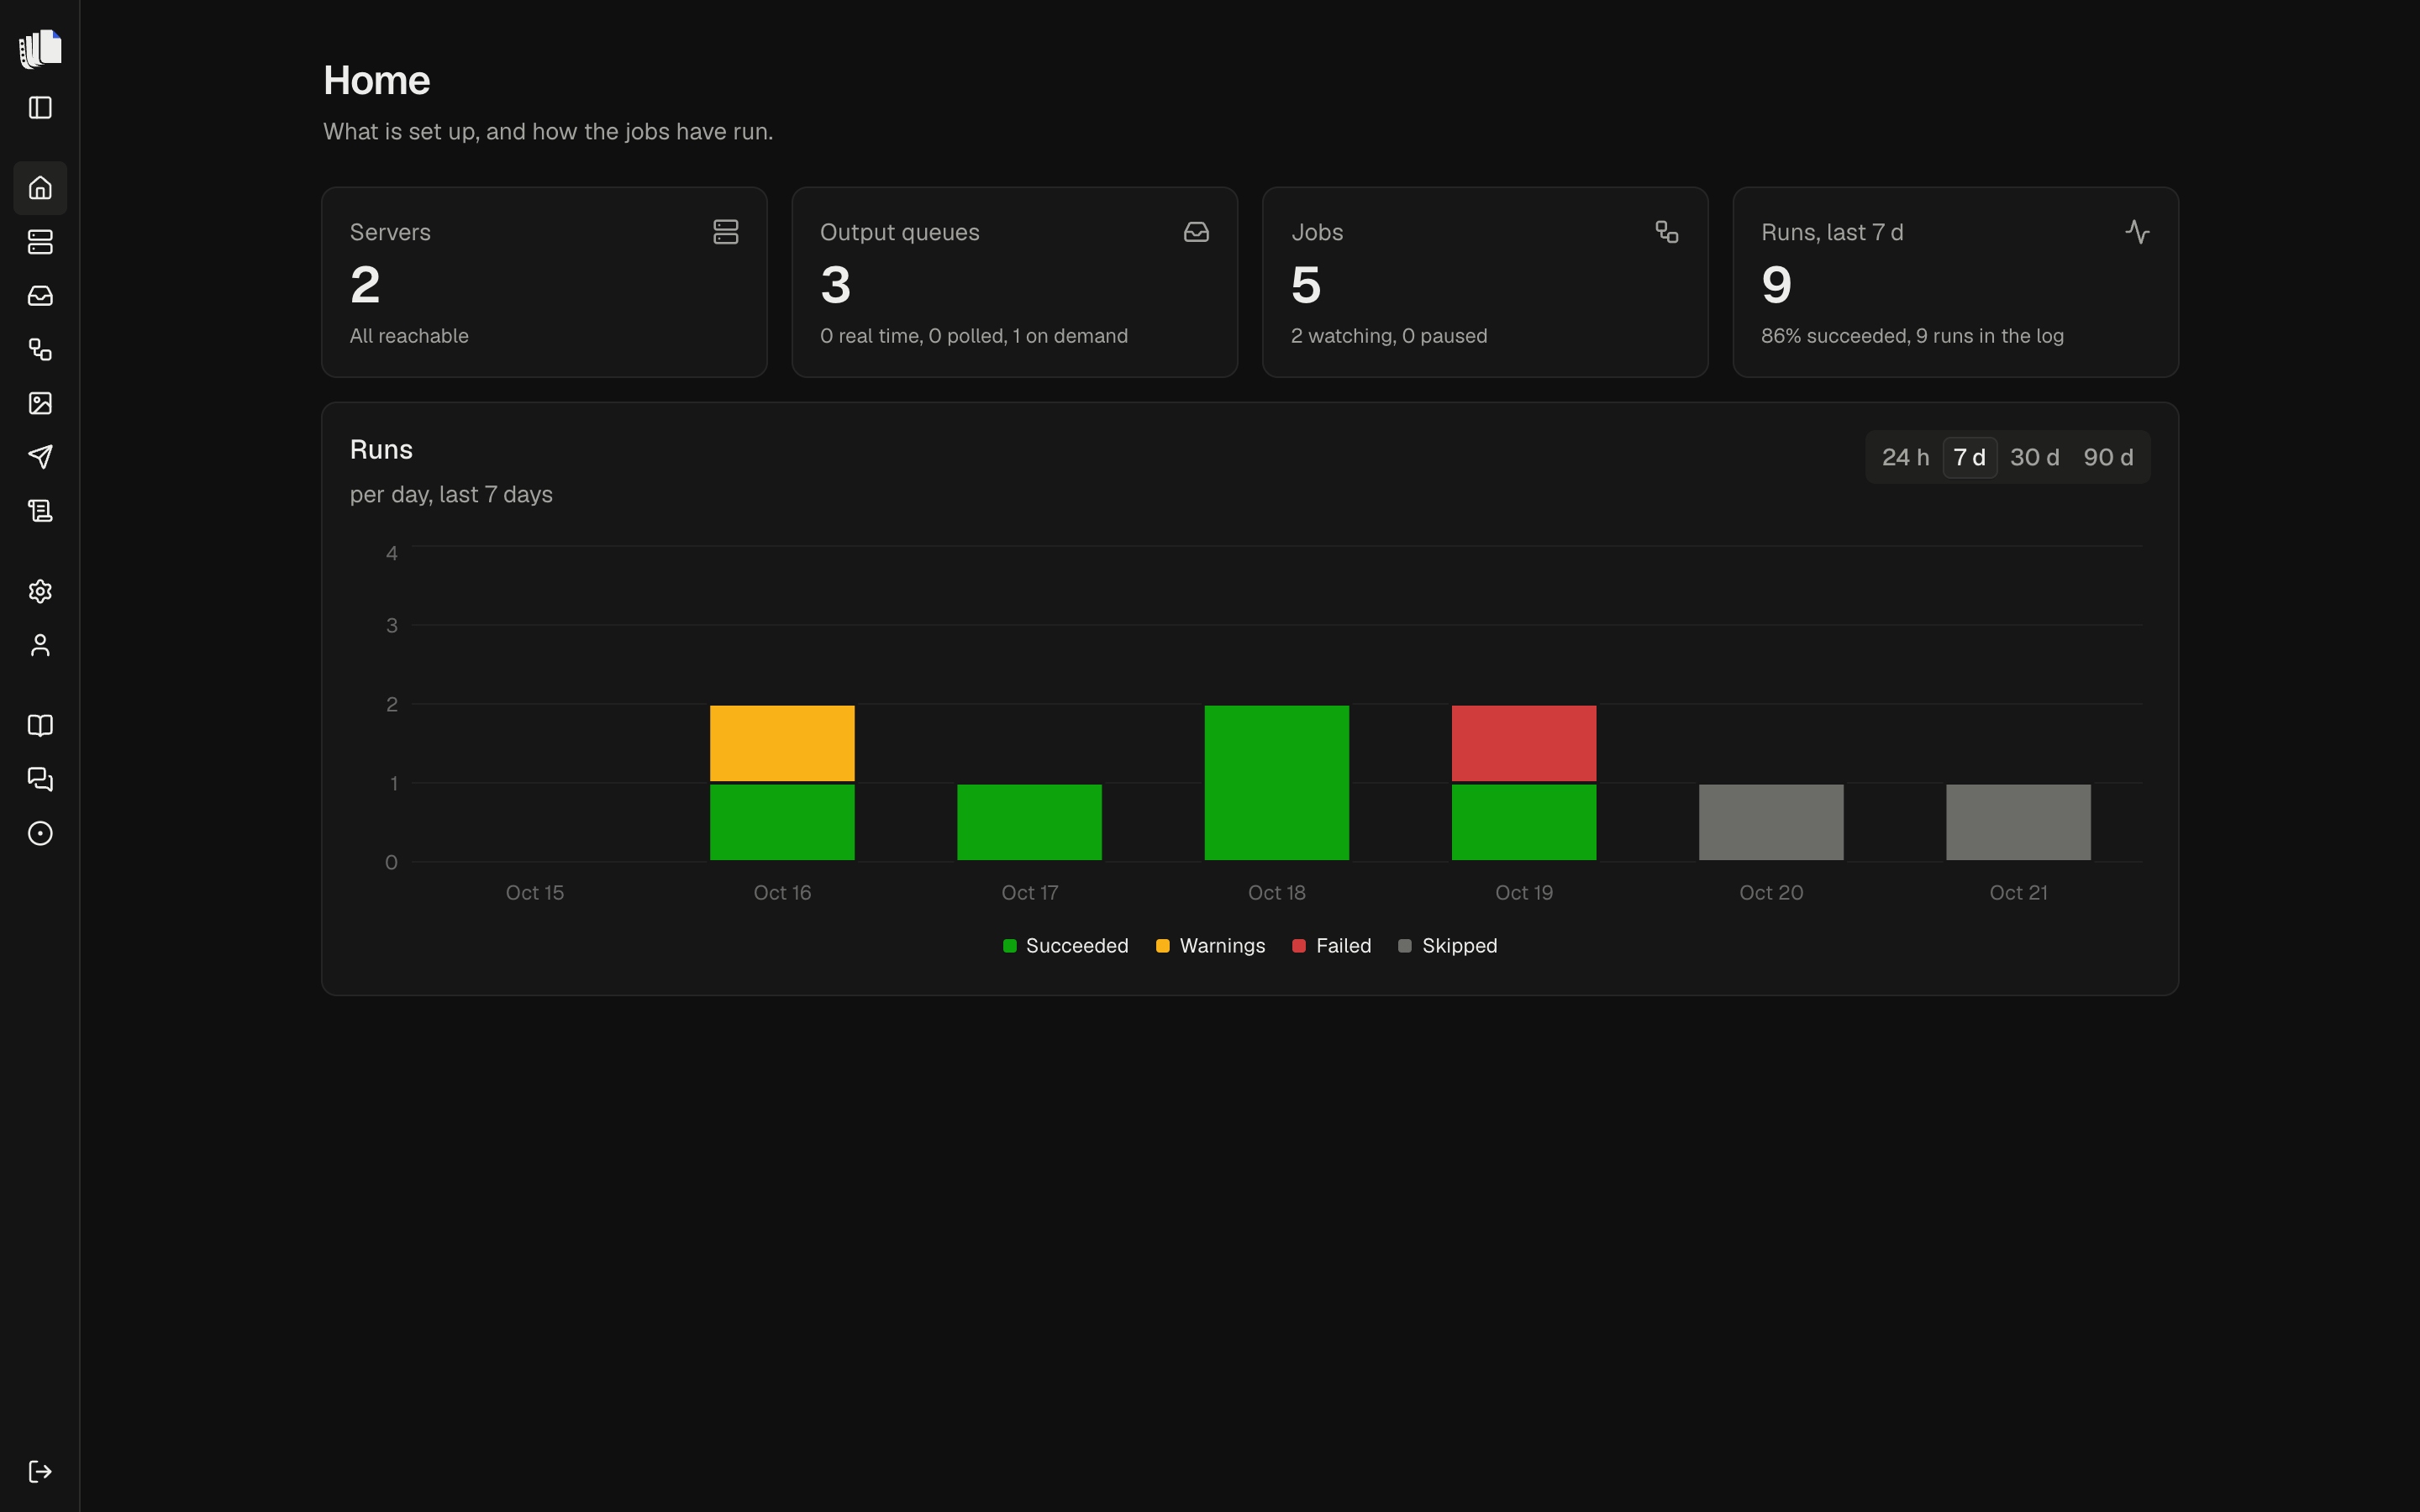
Task: Toggle the Succeeded legend entry
Action: (x=1065, y=946)
